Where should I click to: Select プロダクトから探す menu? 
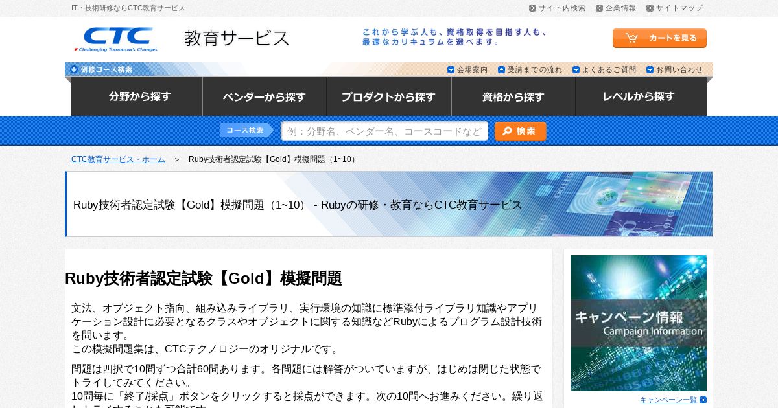(x=389, y=96)
